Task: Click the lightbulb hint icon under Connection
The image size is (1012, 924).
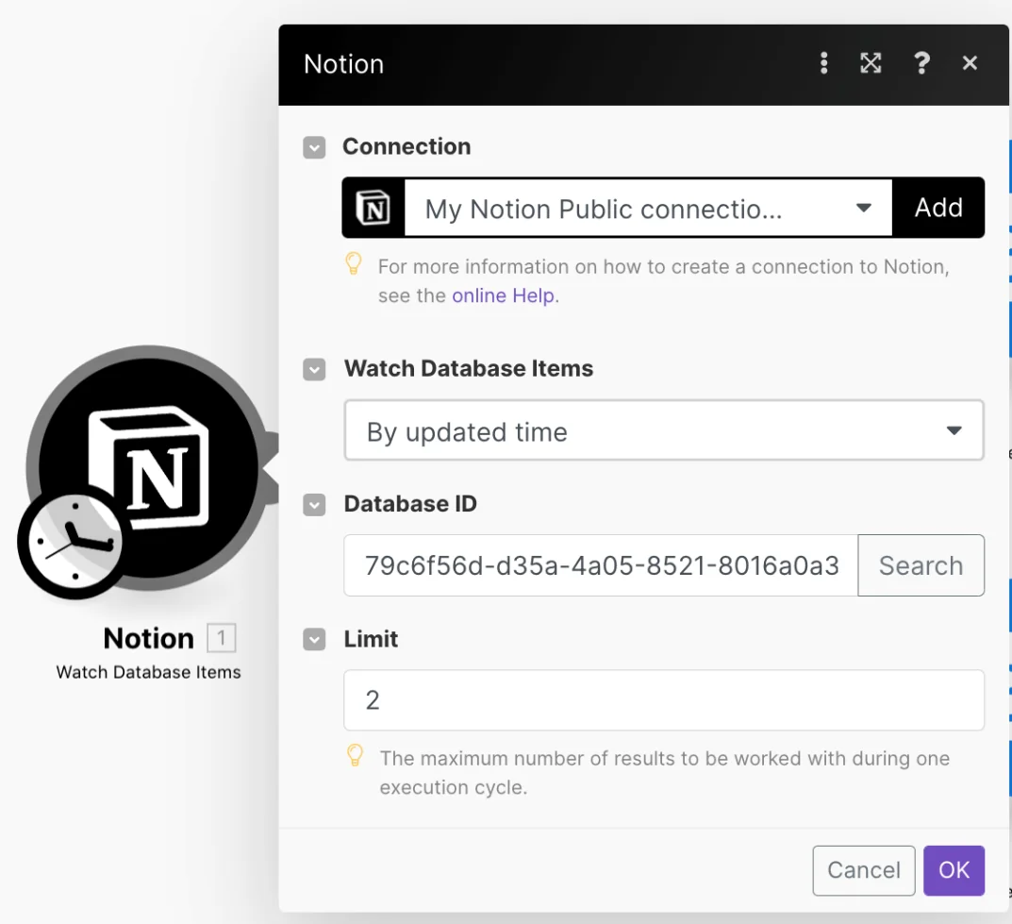Action: pyautogui.click(x=354, y=263)
